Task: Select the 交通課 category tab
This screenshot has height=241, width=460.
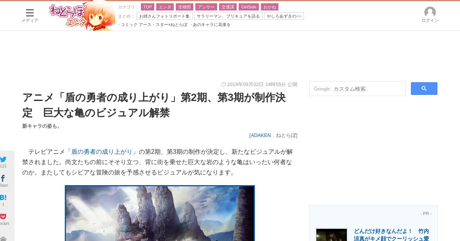Action: click(228, 7)
